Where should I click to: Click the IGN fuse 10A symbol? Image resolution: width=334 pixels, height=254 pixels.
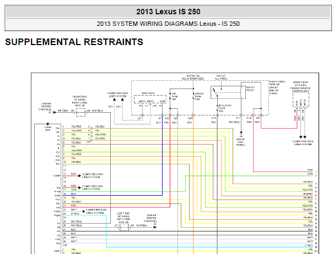(170, 96)
